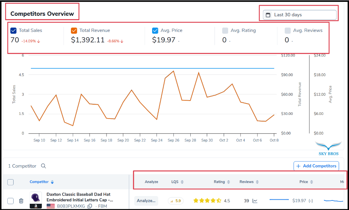Click the Amazon logo badge under thumbnail
This screenshot has height=210, width=349.
coord(36,206)
